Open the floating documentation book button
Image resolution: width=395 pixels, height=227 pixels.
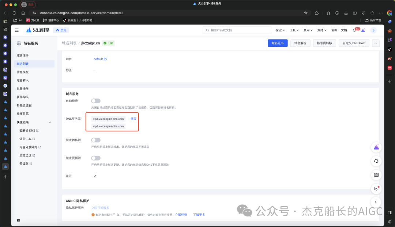tap(376, 175)
